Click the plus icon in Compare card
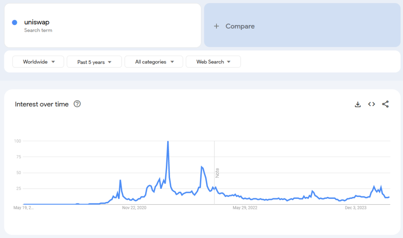The image size is (403, 238). 216,26
